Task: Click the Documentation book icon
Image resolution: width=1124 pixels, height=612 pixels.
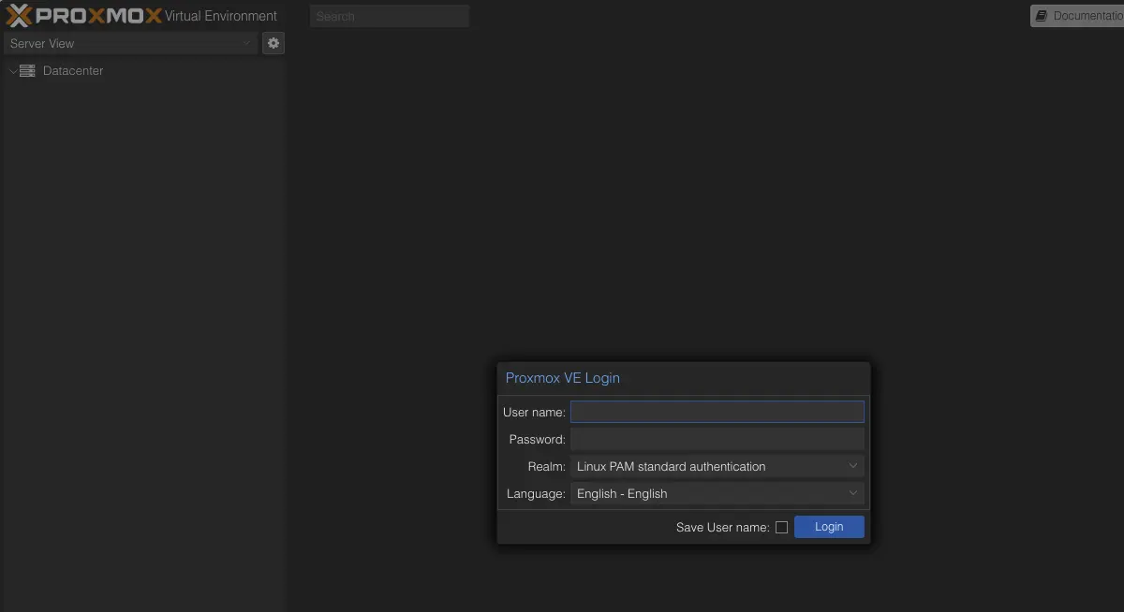Action: coord(1042,16)
